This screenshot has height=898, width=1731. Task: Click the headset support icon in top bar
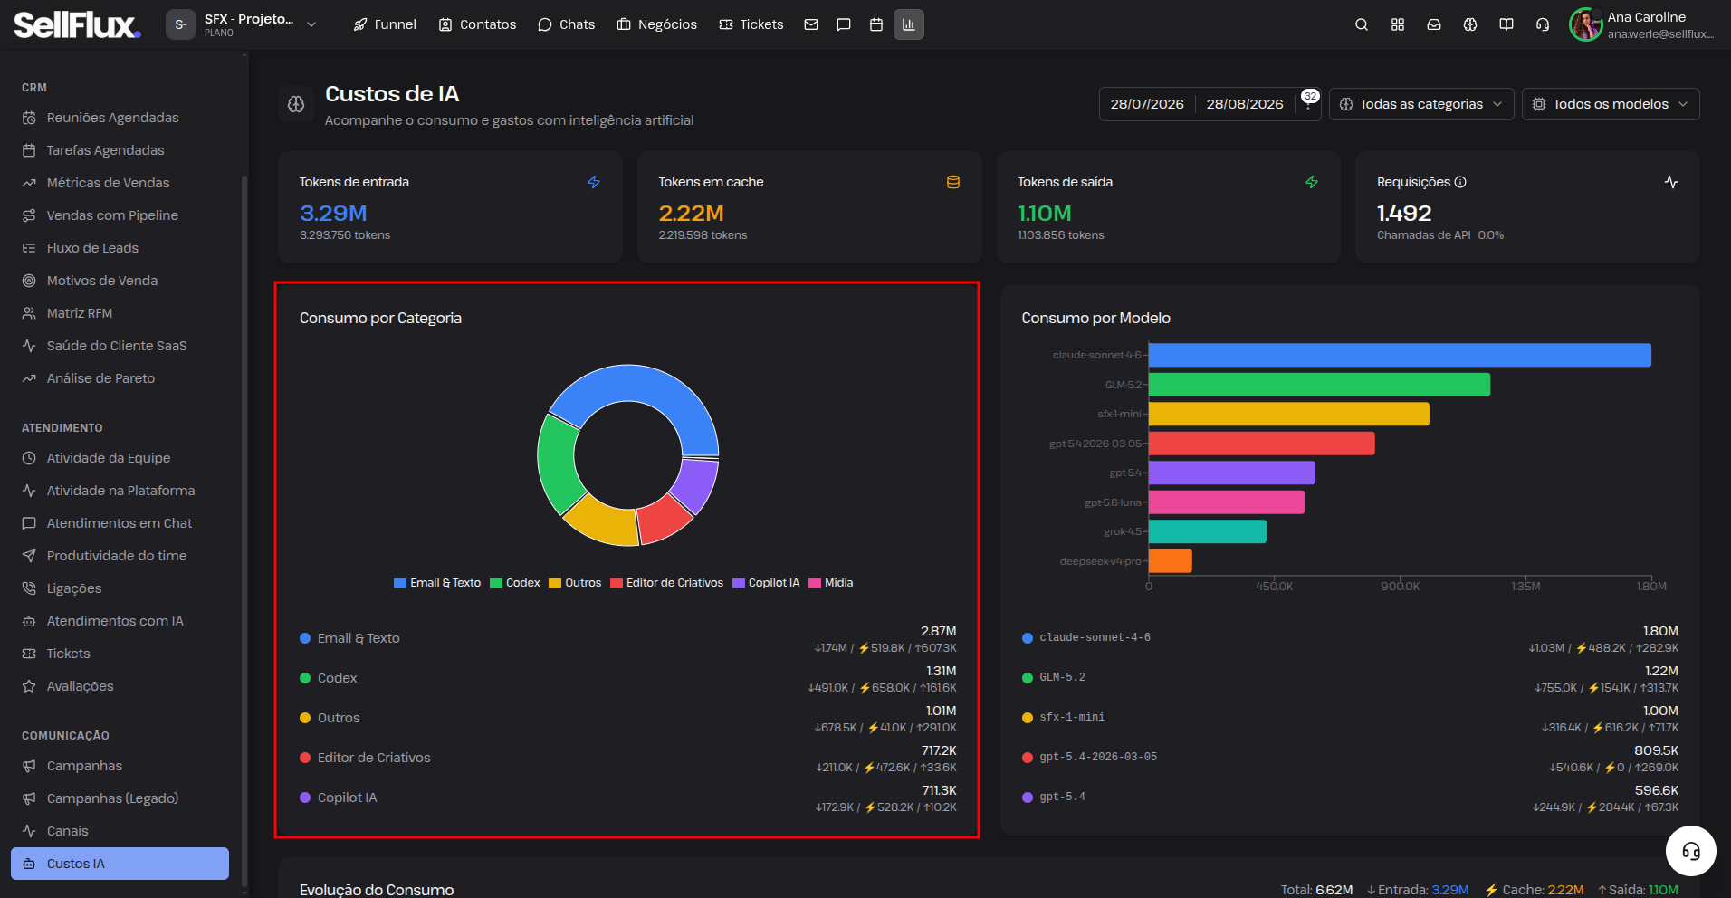(1543, 24)
